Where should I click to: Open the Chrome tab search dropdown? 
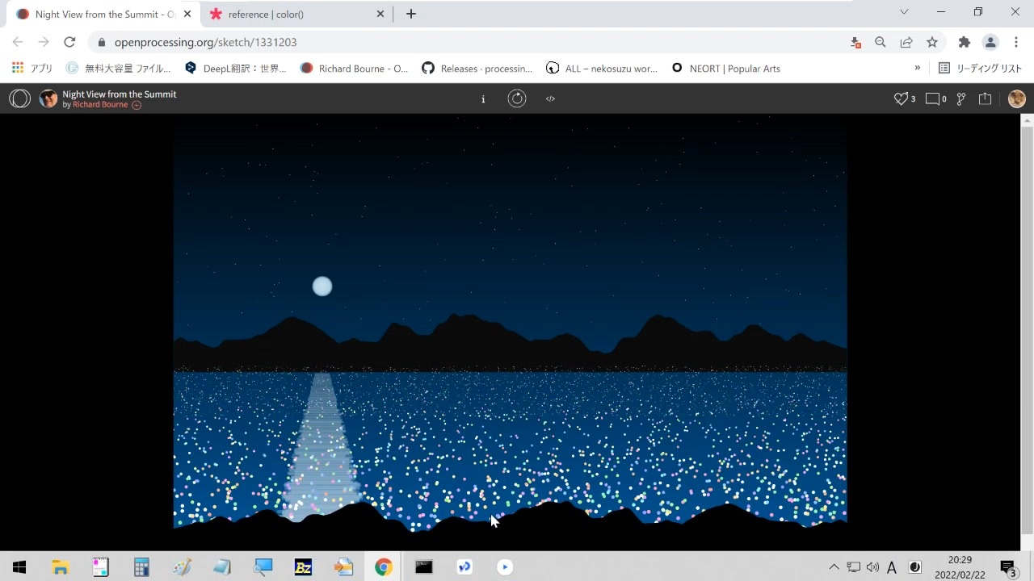(904, 13)
